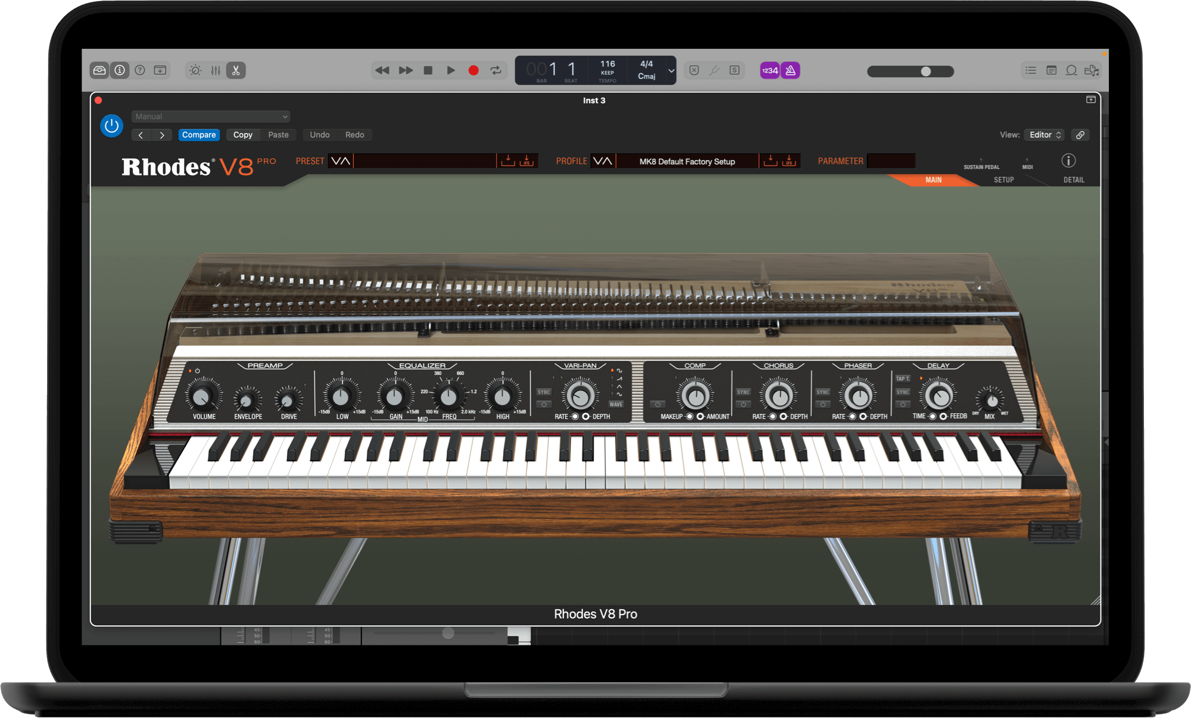Toggle the plug-in blue power button
Screen dimensions: 1191x718
tap(111, 126)
